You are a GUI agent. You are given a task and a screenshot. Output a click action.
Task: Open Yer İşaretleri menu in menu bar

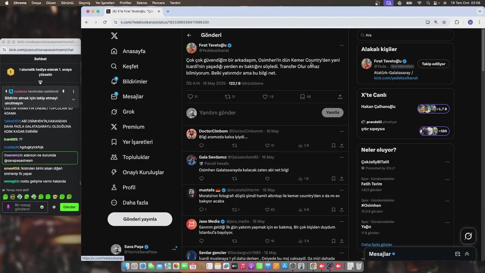click(105, 3)
